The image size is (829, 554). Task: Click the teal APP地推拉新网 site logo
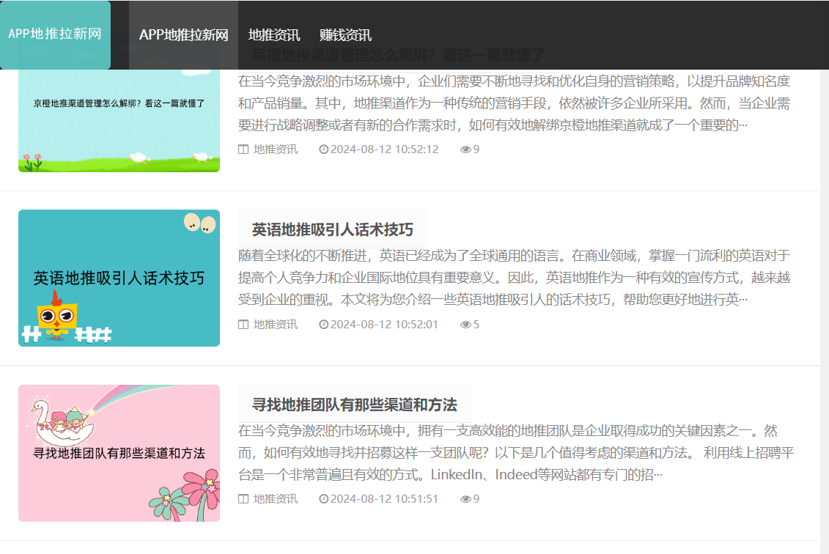tap(55, 34)
